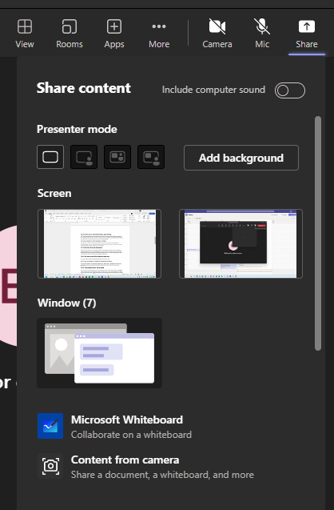The image size is (334, 510).
Task: Click 'Collaborate on a whiteboard' text
Action: 131,435
